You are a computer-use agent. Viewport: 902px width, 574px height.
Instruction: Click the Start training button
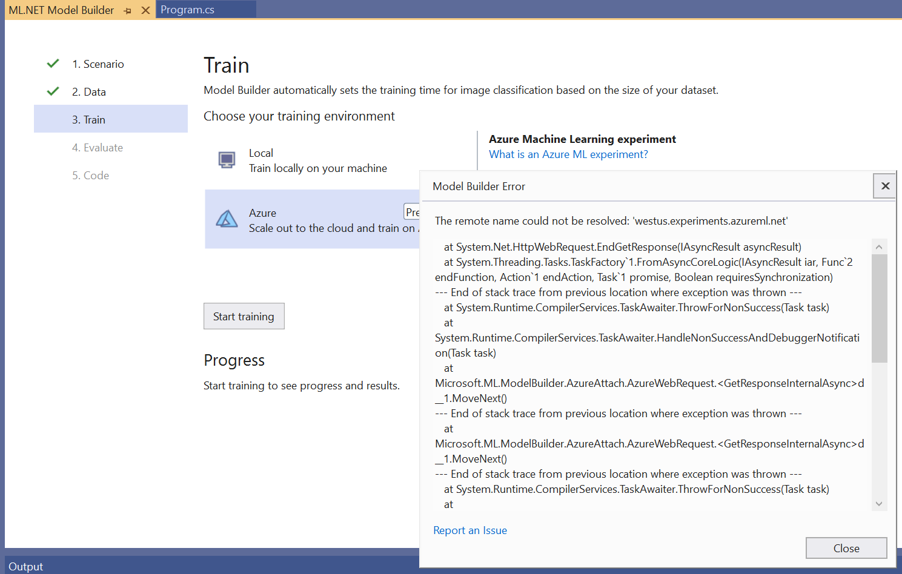tap(244, 315)
